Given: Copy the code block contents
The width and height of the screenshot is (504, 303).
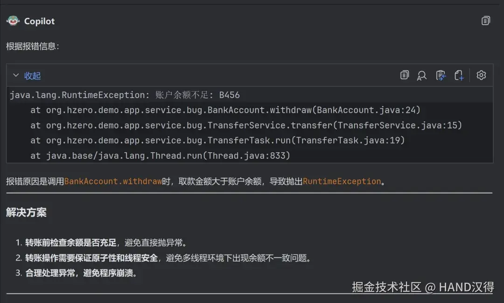Looking at the screenshot, I should [x=405, y=75].
